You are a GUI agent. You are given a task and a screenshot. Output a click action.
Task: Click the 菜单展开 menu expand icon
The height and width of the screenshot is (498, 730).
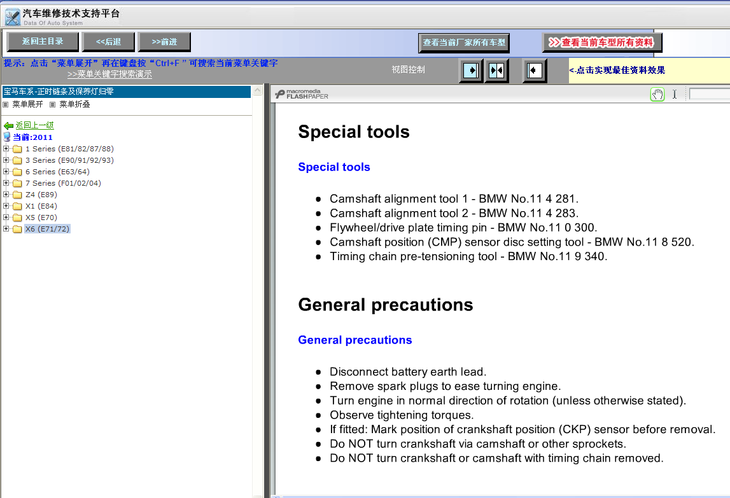[x=6, y=105]
